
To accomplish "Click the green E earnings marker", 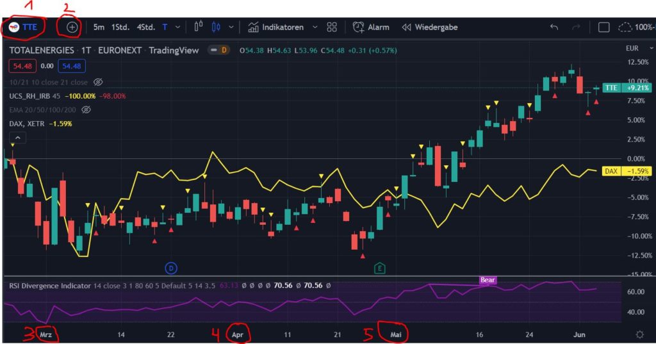I will [x=379, y=268].
